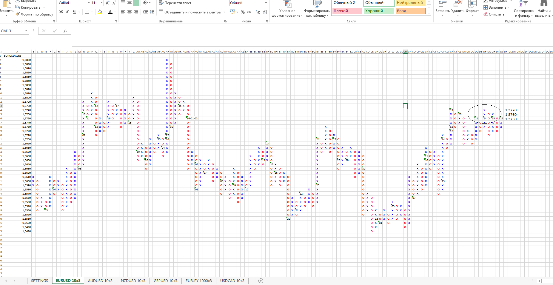Click Insert Function fx button

65,31
